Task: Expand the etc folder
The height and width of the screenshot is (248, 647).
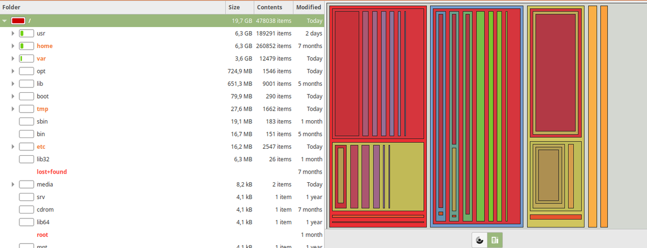Action: click(x=13, y=147)
